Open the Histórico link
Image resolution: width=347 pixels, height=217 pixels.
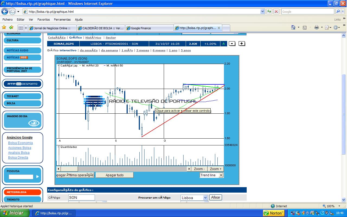pos(93,38)
